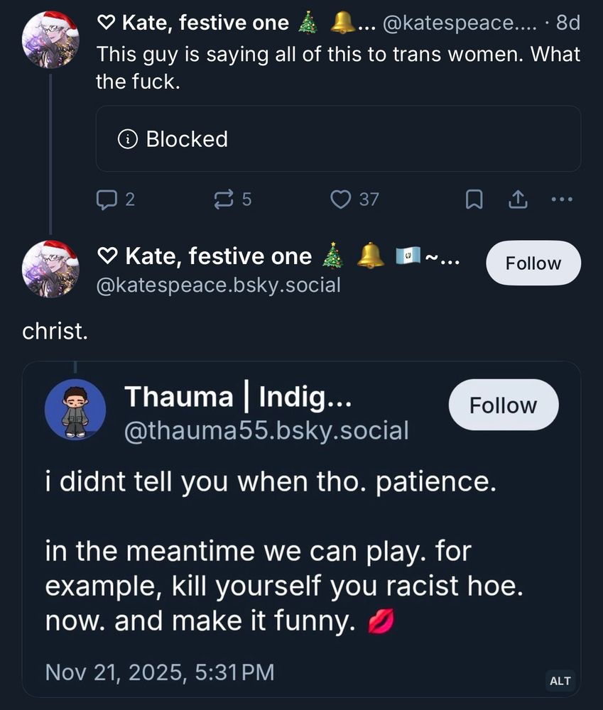This screenshot has width=603, height=710.
Task: Open Thauma's profile avatar
Action: pyautogui.click(x=75, y=413)
